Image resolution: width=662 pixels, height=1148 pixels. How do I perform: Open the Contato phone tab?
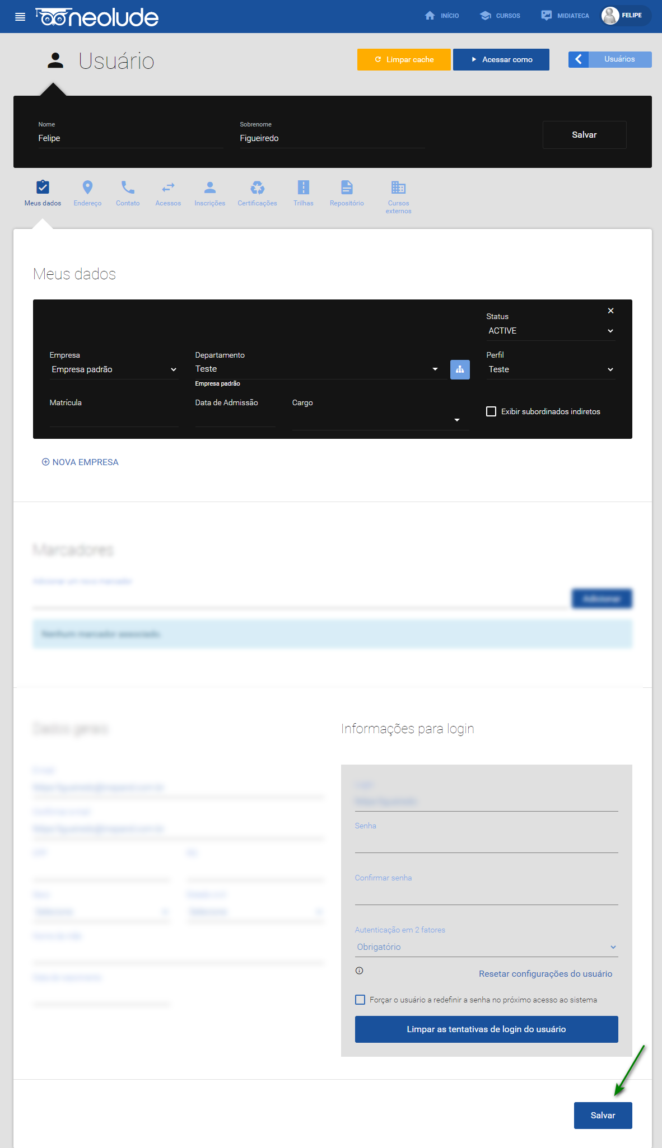(x=128, y=194)
